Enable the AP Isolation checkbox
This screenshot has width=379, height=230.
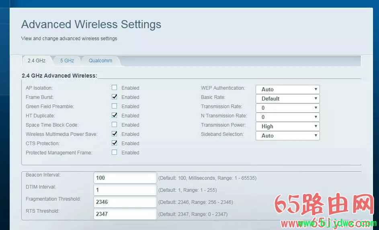click(x=115, y=88)
